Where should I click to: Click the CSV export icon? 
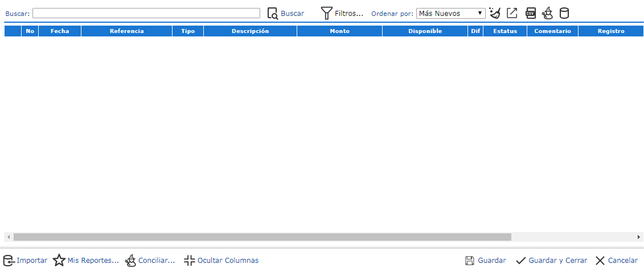coord(531,13)
